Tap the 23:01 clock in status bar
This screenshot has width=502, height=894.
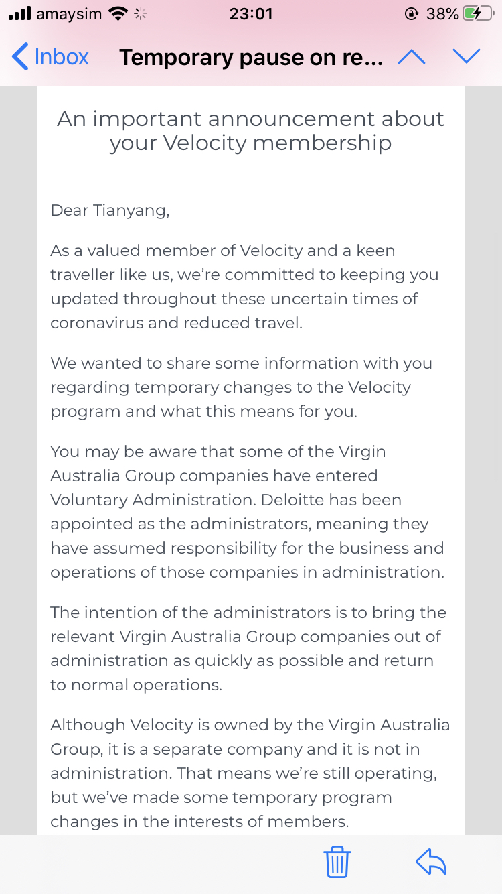pyautogui.click(x=250, y=13)
